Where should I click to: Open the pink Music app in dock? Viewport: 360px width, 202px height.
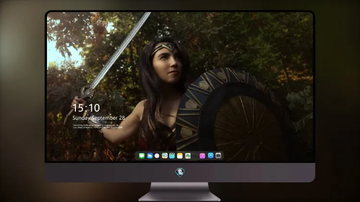coord(202,156)
